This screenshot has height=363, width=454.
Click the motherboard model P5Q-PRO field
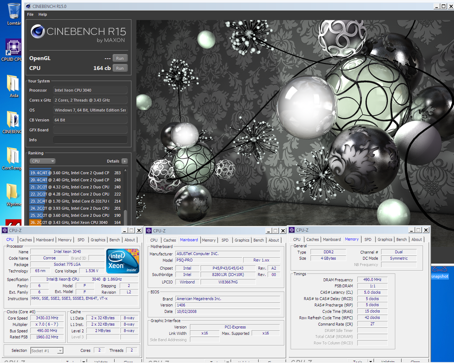click(209, 260)
